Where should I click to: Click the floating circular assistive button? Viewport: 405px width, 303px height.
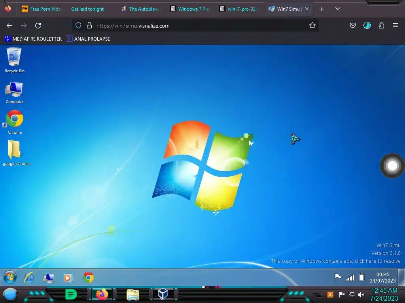[x=392, y=166]
